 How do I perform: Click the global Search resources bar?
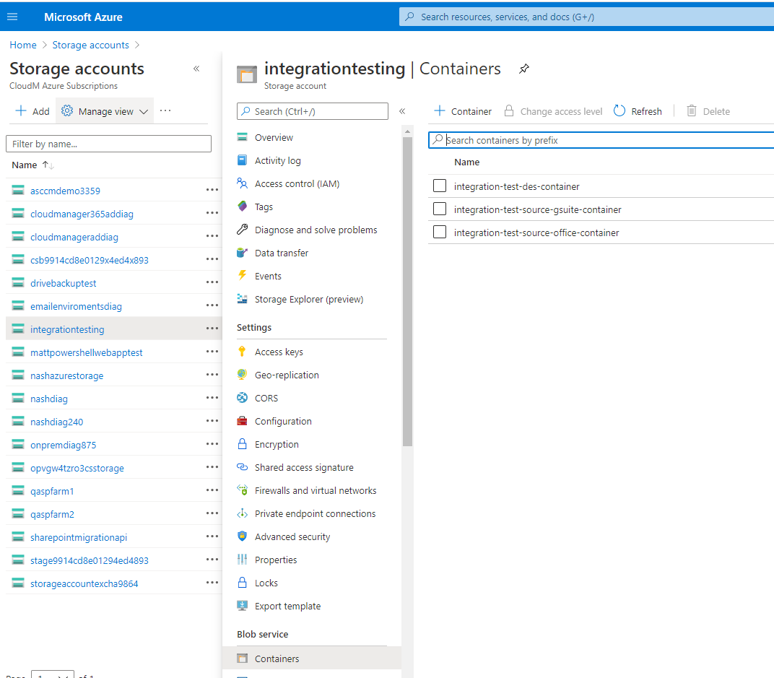(586, 17)
